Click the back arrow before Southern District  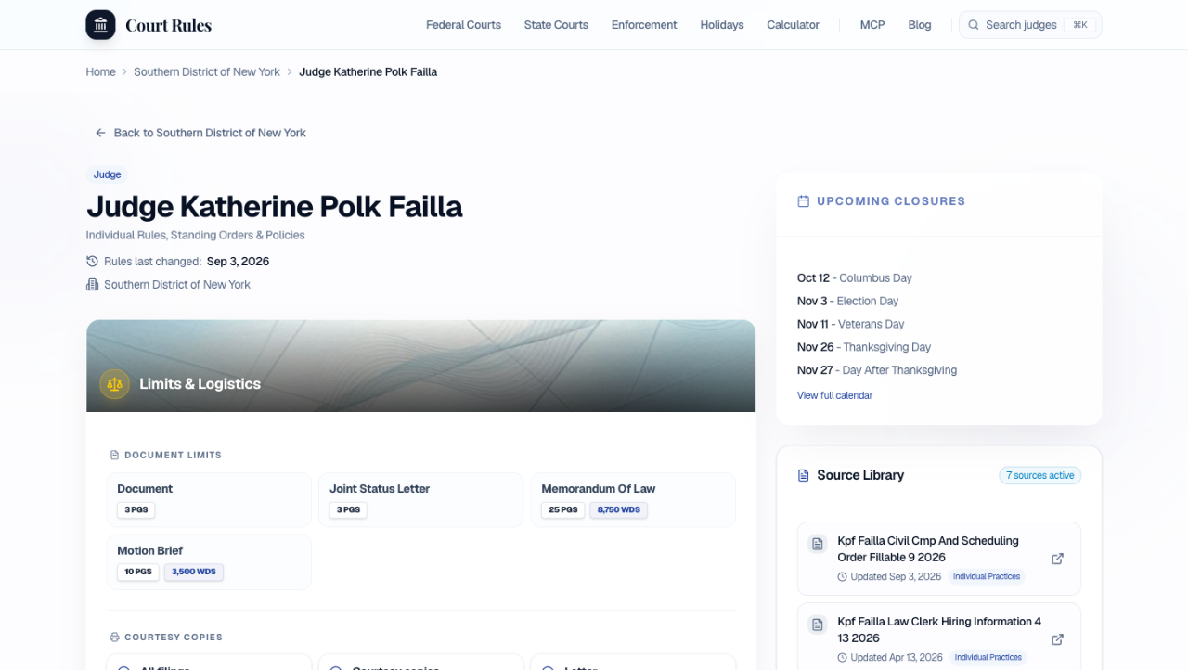click(x=100, y=133)
